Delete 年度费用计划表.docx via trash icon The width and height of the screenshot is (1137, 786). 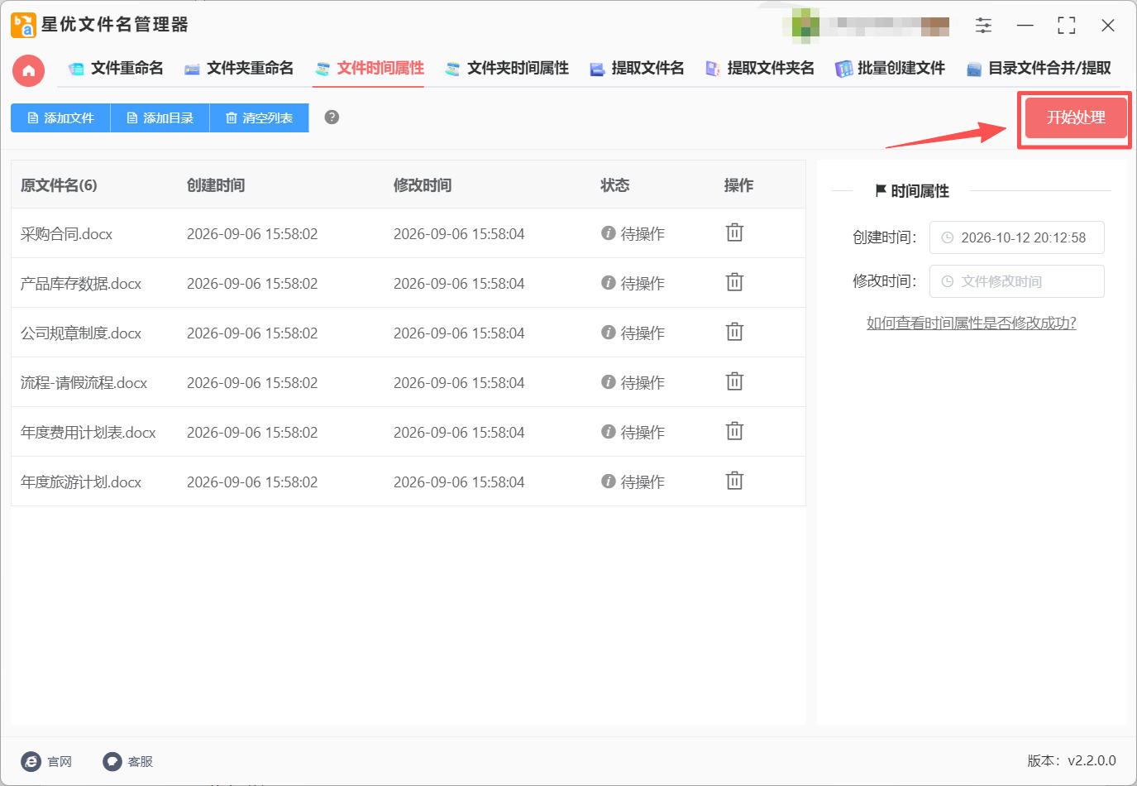click(734, 431)
